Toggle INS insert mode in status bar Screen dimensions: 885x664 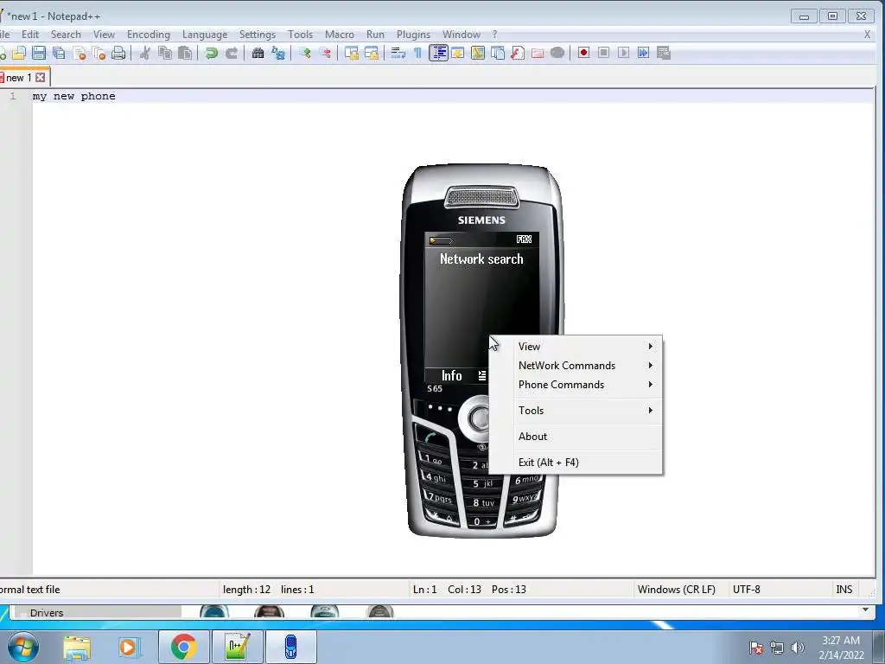(844, 590)
